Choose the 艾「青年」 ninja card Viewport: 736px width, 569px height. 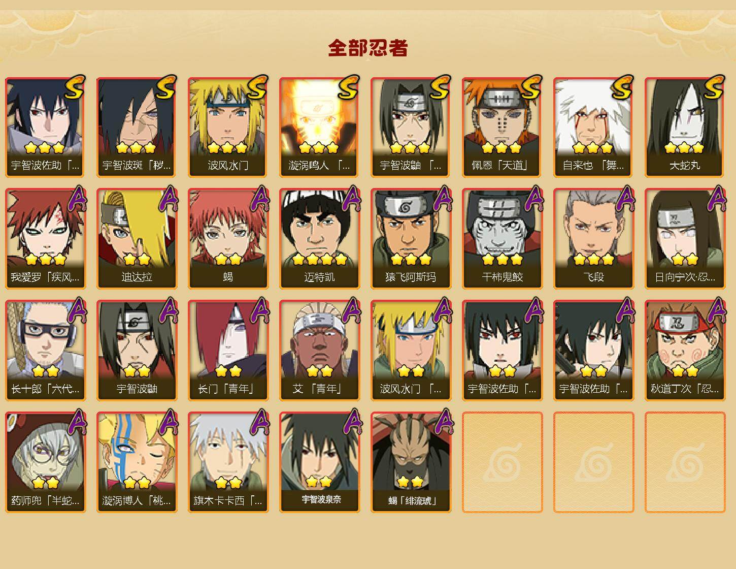click(319, 351)
